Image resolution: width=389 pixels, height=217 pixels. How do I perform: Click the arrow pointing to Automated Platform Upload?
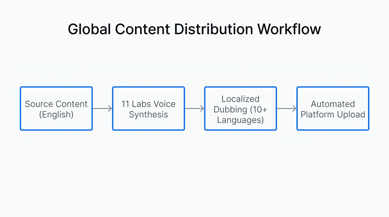pyautogui.click(x=286, y=108)
